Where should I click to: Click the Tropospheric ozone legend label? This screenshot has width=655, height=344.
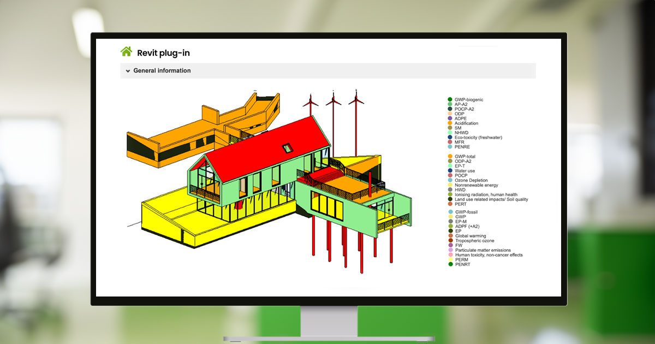474,241
